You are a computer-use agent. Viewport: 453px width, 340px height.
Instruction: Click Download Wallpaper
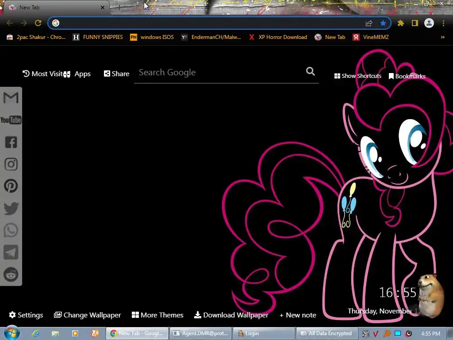tap(231, 315)
